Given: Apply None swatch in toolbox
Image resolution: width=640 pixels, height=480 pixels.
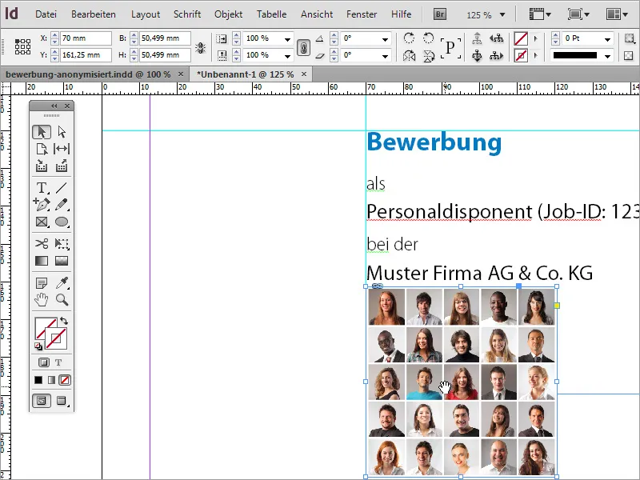Looking at the screenshot, I should (x=65, y=380).
